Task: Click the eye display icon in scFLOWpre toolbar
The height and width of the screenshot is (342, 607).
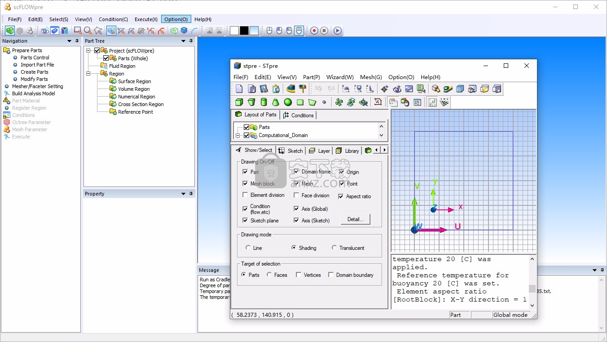Action: coord(45,31)
